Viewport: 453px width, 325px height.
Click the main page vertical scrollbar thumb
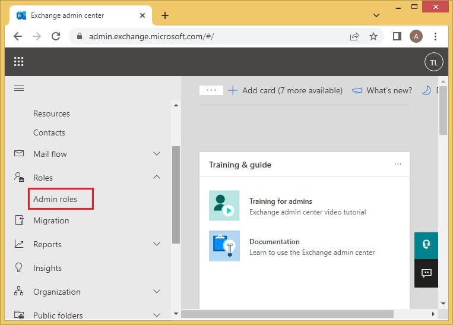tap(443, 110)
